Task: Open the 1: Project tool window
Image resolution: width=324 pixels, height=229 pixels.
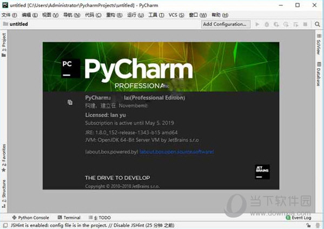Action: coord(4,45)
